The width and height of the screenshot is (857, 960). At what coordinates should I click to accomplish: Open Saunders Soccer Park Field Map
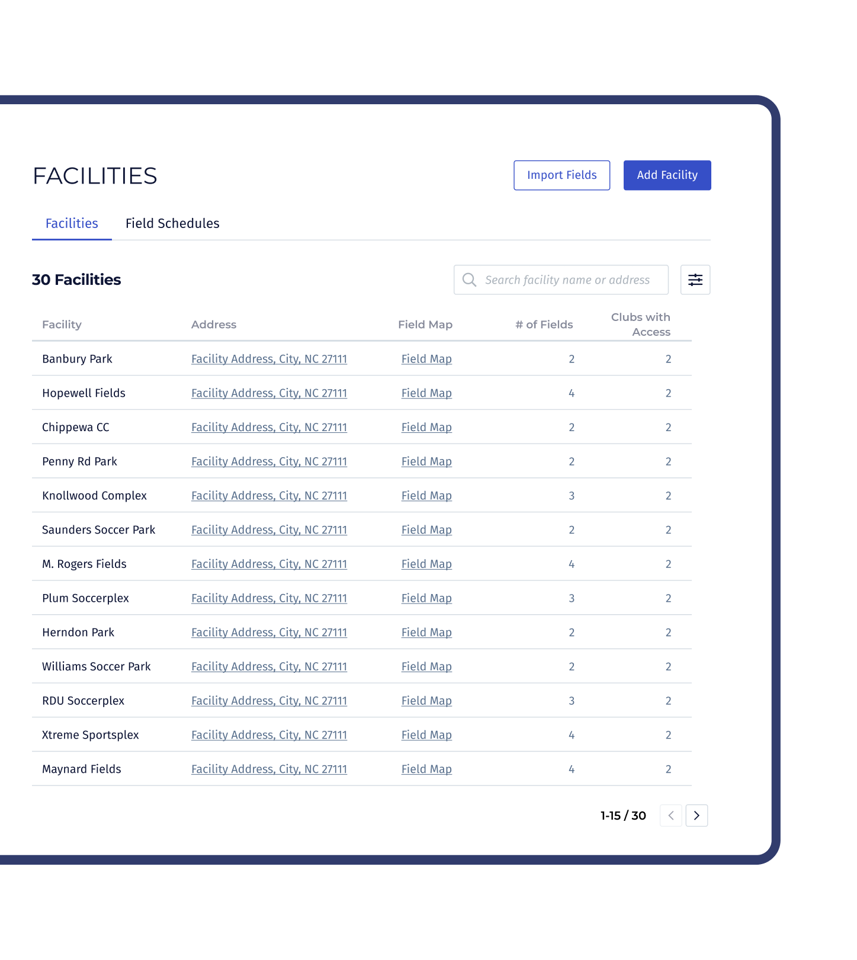426,530
